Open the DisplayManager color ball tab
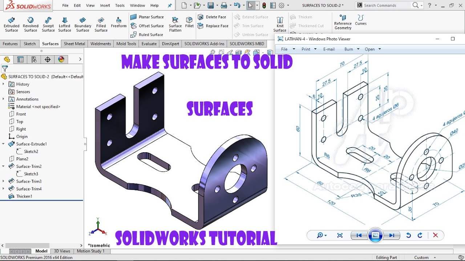The width and height of the screenshot is (465, 261). point(61,59)
